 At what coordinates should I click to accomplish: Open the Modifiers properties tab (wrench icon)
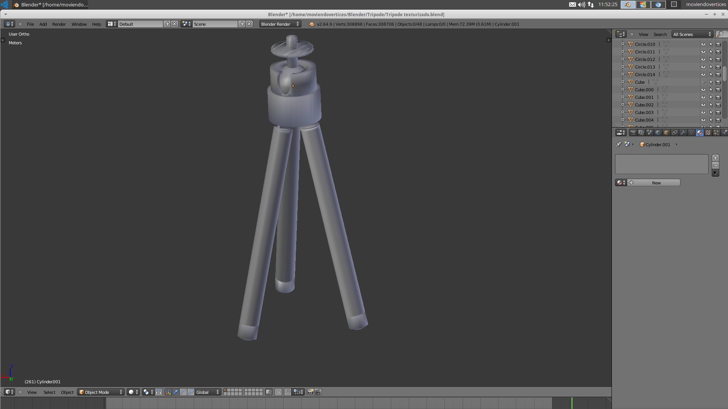click(683, 133)
